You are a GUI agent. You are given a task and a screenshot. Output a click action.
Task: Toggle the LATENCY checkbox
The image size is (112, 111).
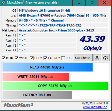point(45,58)
